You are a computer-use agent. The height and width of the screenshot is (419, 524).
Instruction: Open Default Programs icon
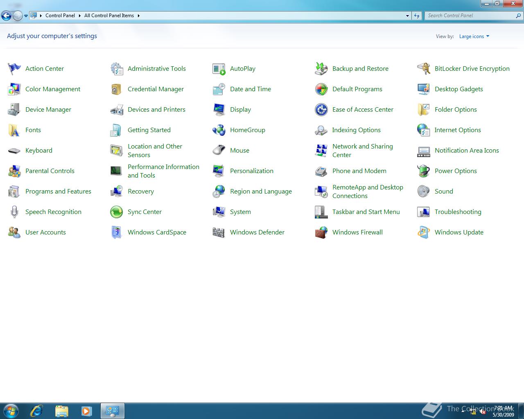(x=321, y=89)
